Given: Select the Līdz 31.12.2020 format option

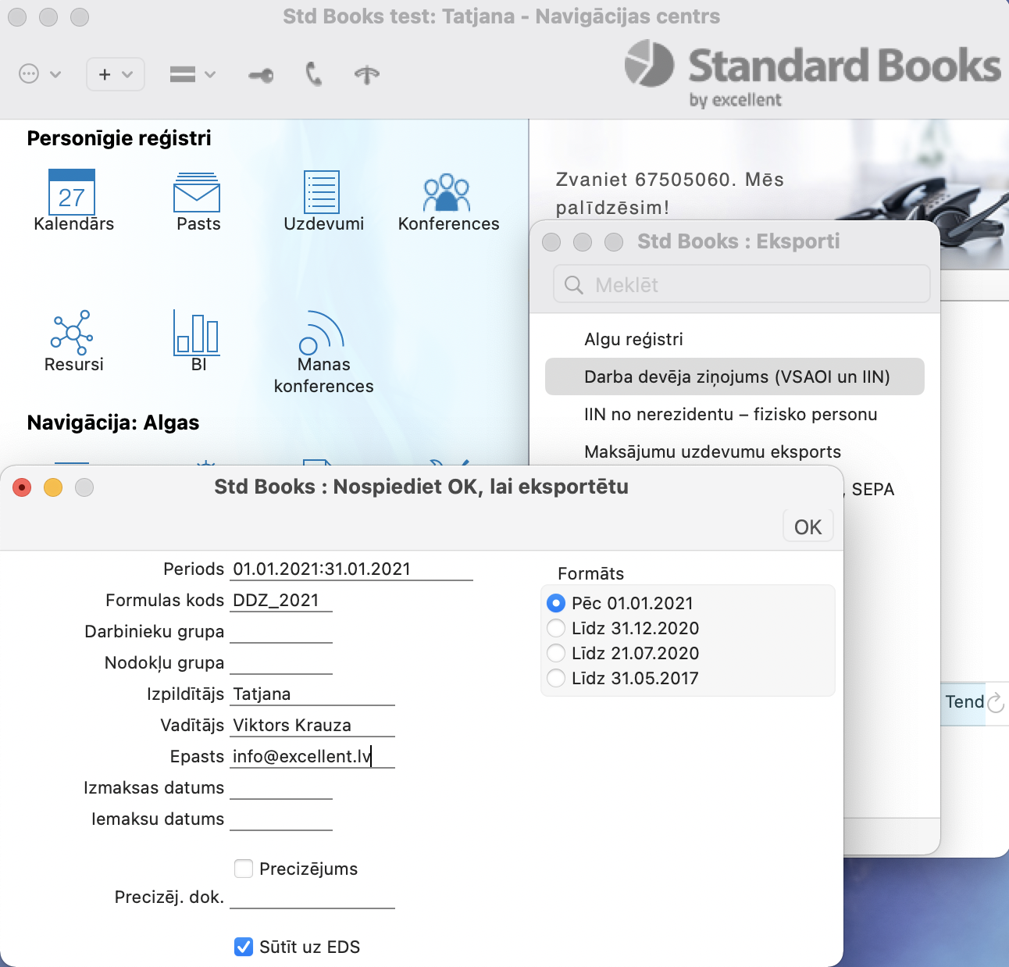Looking at the screenshot, I should [x=556, y=628].
